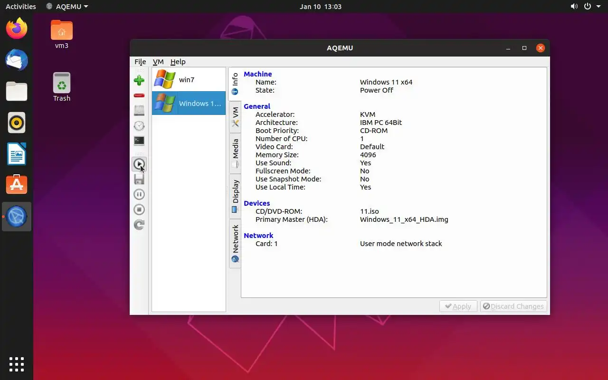Switch to the Media tab

pyautogui.click(x=235, y=153)
